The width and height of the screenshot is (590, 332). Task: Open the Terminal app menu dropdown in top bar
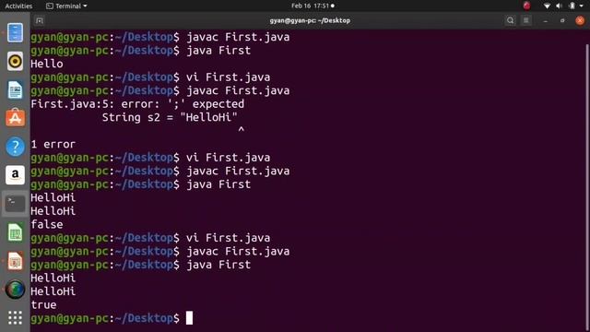point(66,6)
